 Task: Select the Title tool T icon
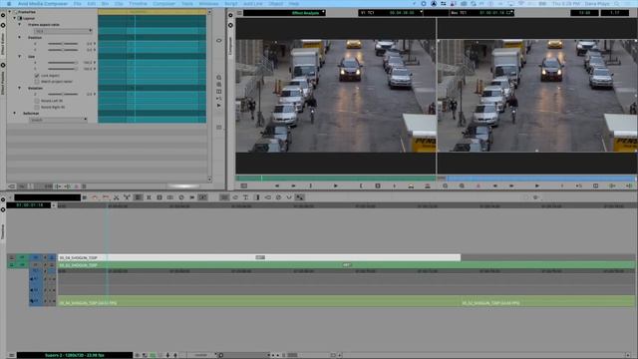[246, 197]
